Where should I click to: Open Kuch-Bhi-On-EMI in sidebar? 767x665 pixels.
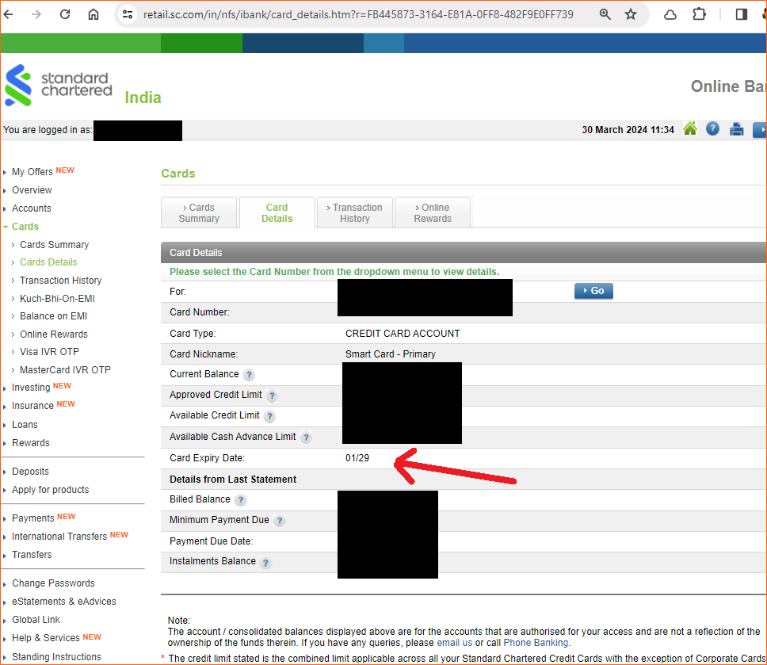[x=57, y=299]
